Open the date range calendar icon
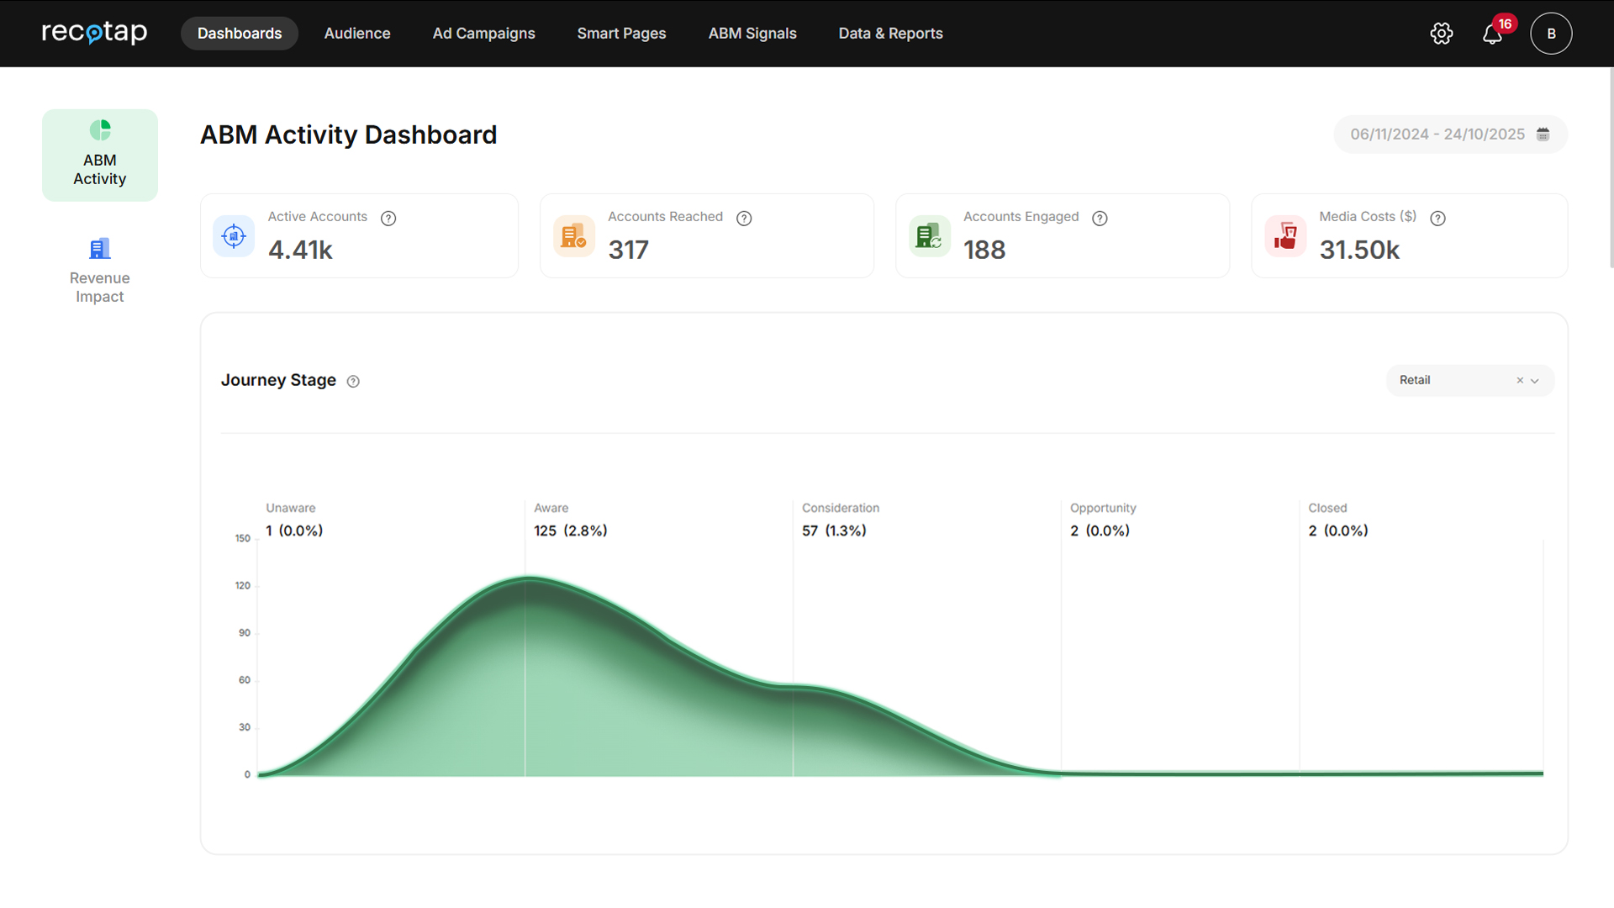This screenshot has height=908, width=1614. pyautogui.click(x=1543, y=135)
